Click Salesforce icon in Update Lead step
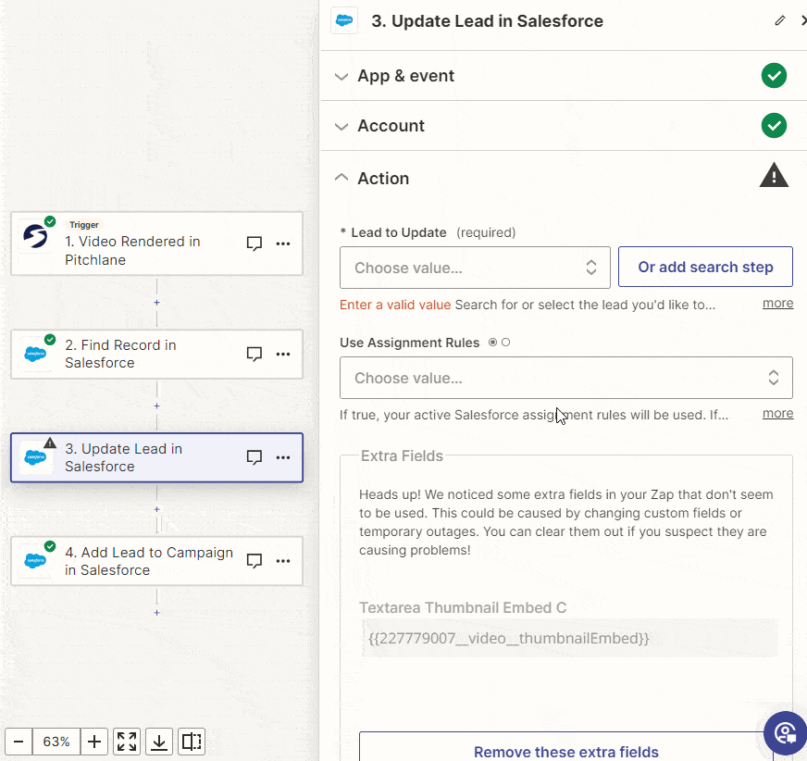 coord(35,457)
